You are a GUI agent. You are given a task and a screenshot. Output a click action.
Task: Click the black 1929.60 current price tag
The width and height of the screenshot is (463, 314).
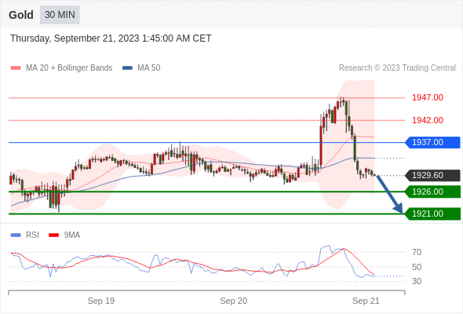click(432, 176)
